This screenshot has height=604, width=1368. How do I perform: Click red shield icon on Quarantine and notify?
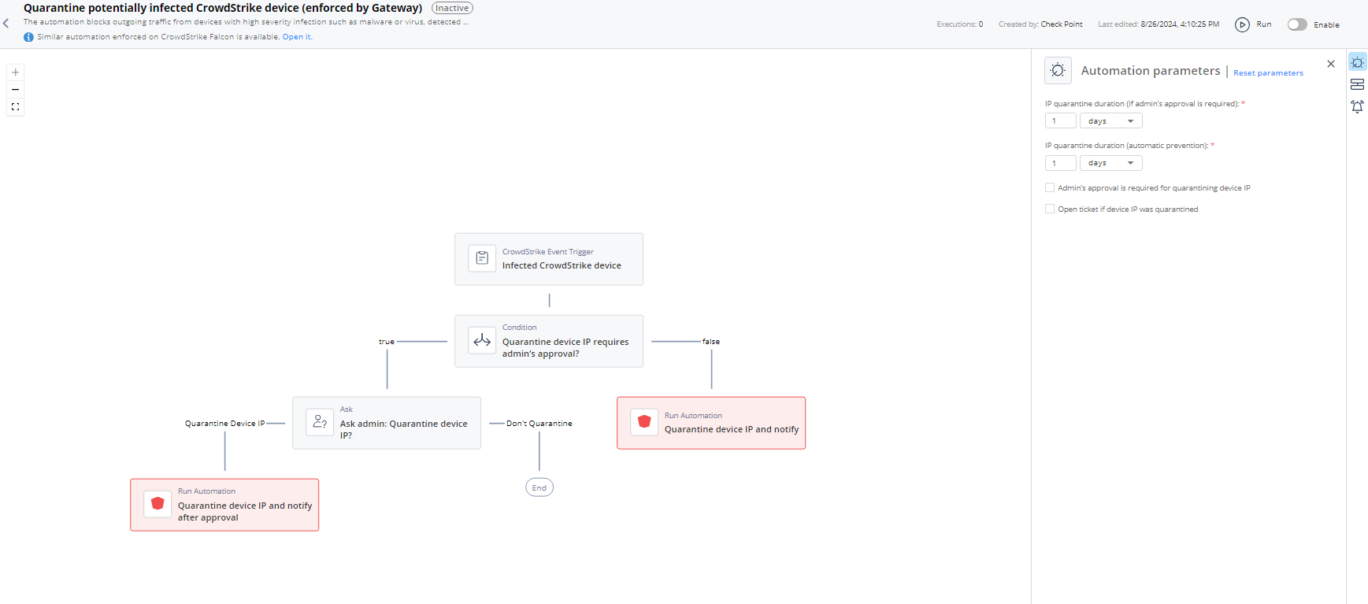(x=644, y=422)
